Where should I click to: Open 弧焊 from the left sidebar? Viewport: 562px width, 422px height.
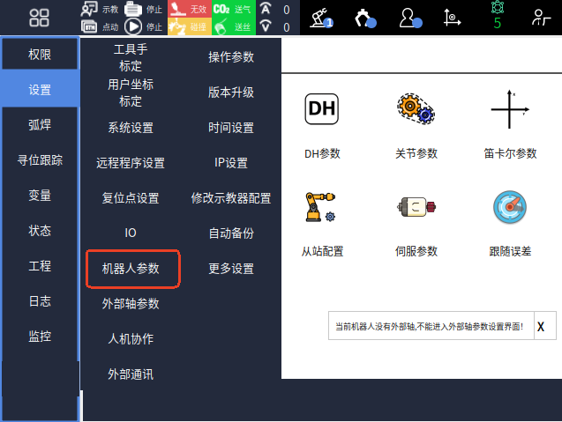(x=40, y=125)
